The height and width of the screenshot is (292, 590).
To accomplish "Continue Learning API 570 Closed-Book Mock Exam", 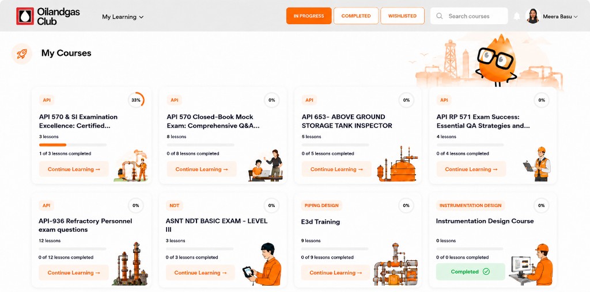I will point(202,169).
